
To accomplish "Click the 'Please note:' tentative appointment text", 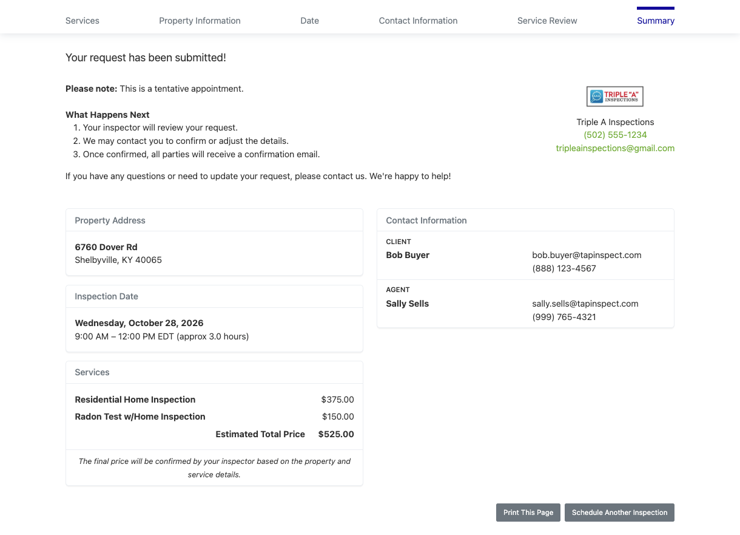I will click(155, 89).
